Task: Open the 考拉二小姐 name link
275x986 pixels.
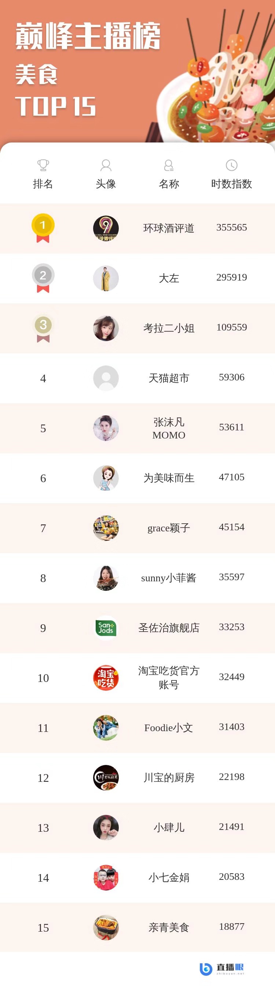Action: pos(169,328)
